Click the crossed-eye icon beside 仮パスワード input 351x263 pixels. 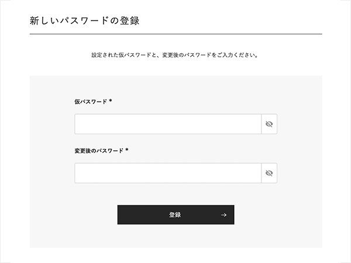point(269,124)
